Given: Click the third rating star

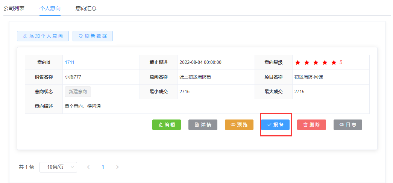Looking at the screenshot, I should (x=316, y=63).
